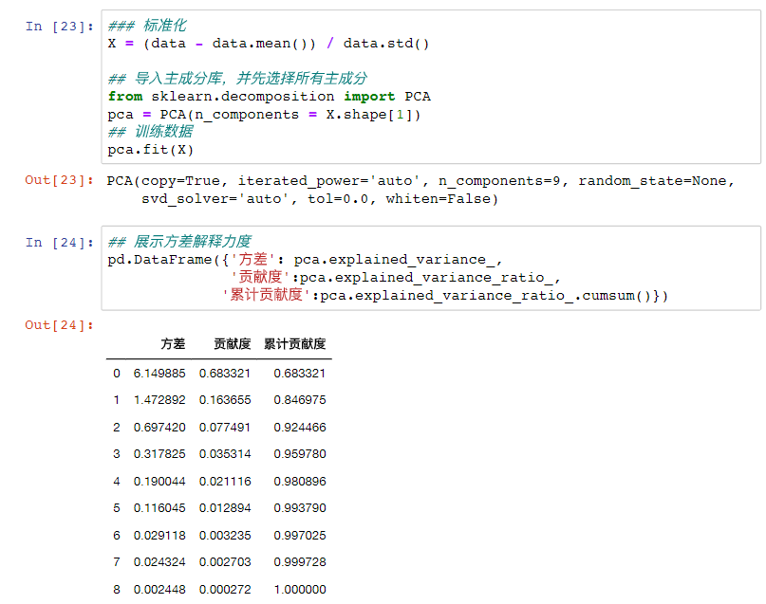Click the Out[24] prompt label
This screenshot has height=604, width=766.
click(x=59, y=325)
